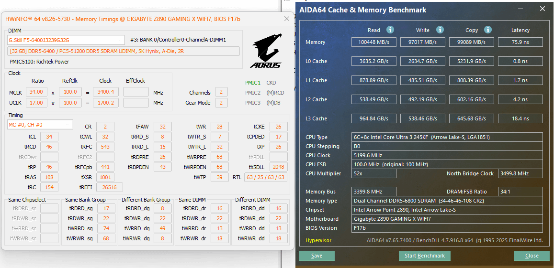Click the tWTP value 39

click(220, 177)
